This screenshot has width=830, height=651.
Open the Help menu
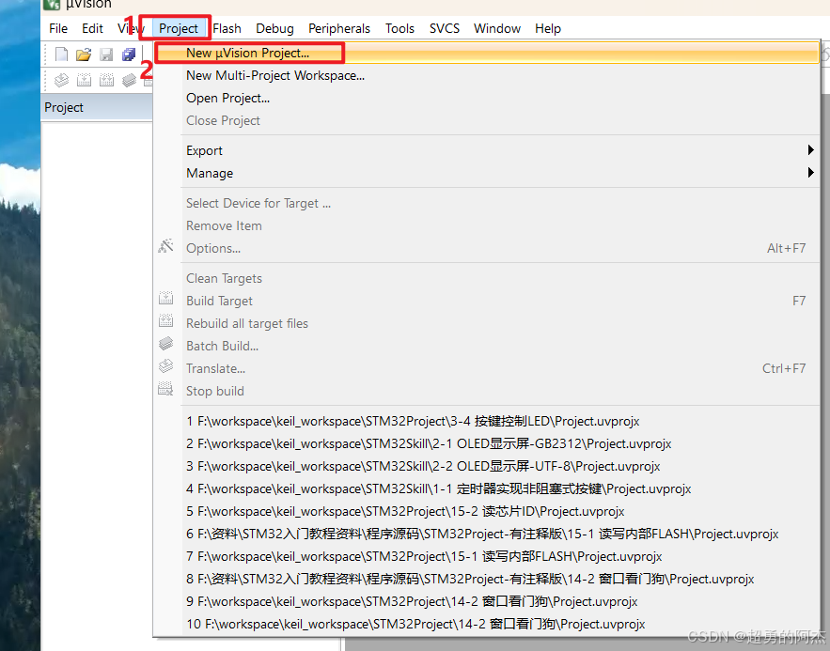(x=548, y=28)
